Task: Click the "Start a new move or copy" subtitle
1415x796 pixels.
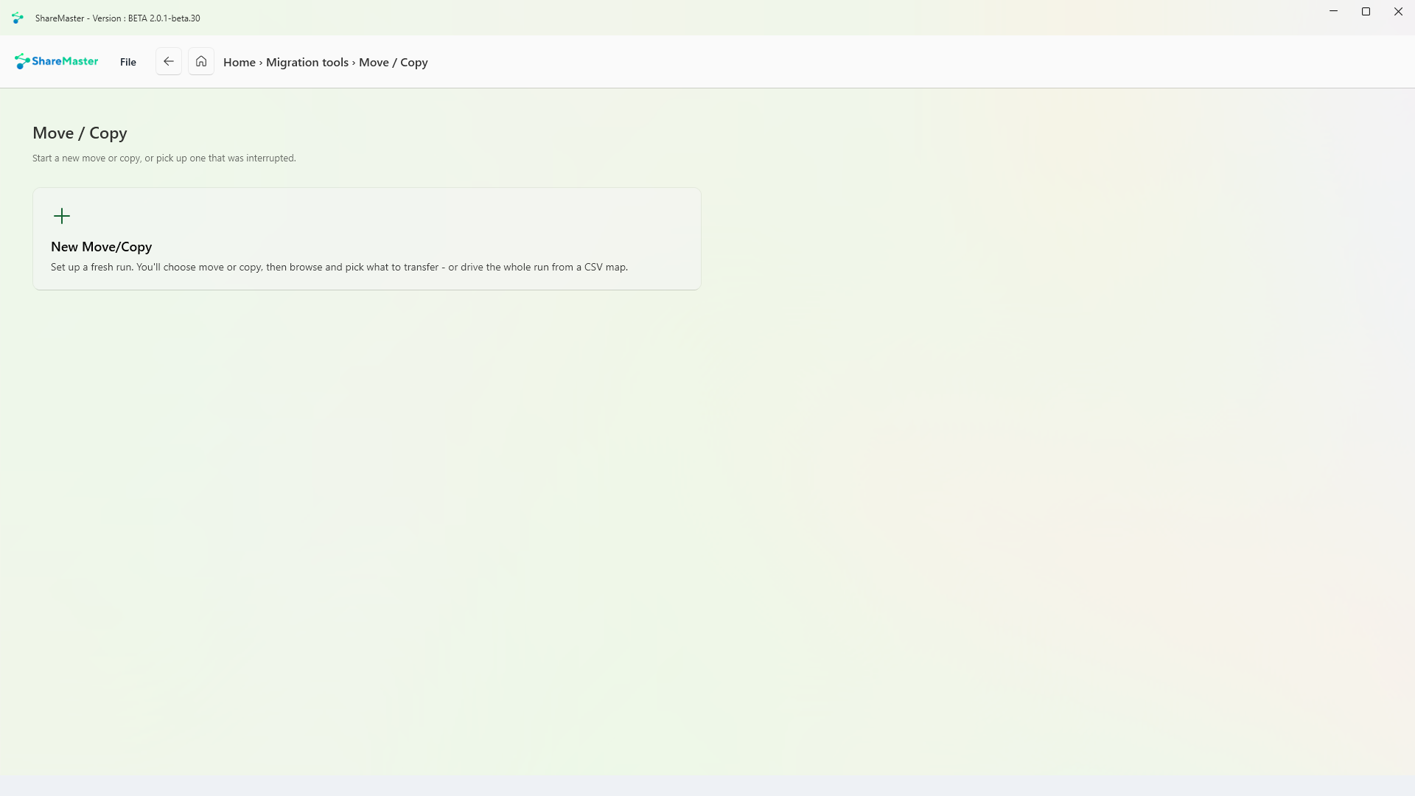Action: point(164,158)
